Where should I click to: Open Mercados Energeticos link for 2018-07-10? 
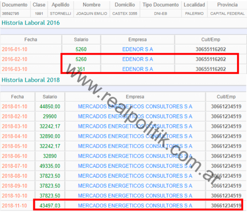pyautogui.click(x=135, y=166)
